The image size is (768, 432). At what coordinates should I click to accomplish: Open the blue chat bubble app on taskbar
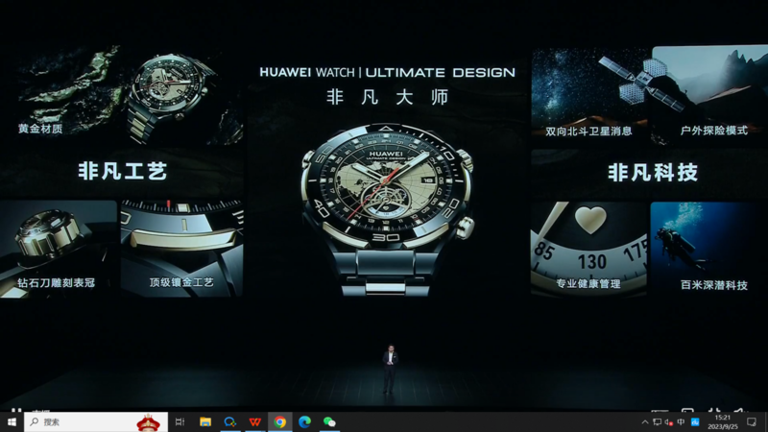[230, 421]
